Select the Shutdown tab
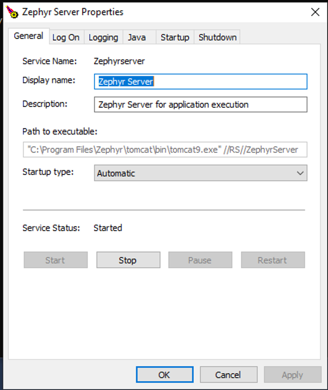Viewport: 328px width, 390px height. pos(217,38)
